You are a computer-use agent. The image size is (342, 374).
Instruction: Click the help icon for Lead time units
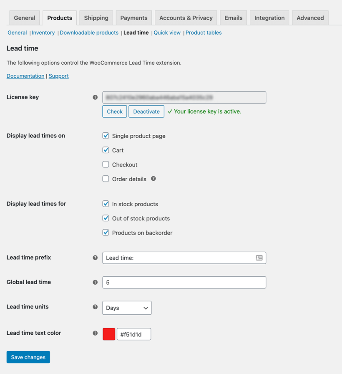tap(95, 307)
